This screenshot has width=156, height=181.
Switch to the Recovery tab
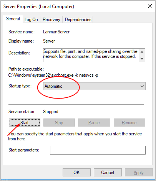51,20
